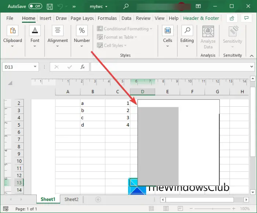Open the Editing group
257x213 pixels.
click(187, 36)
